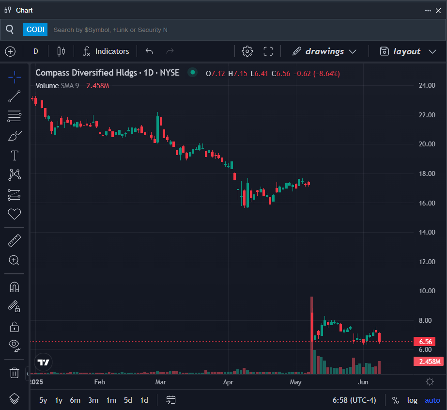This screenshot has width=447, height=410.
Task: Click the 2.458M volume axis label
Action: pos(430,362)
